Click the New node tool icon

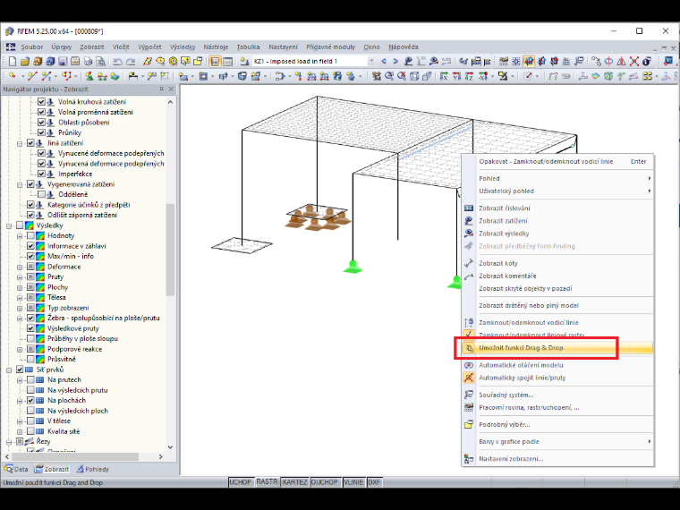tap(13, 76)
